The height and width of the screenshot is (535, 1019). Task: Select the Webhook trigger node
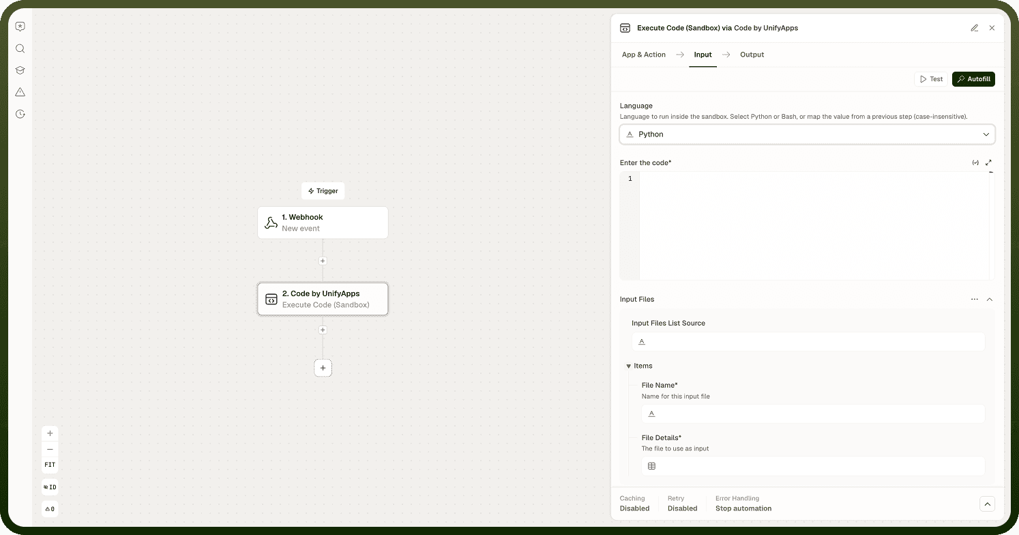[x=323, y=222]
